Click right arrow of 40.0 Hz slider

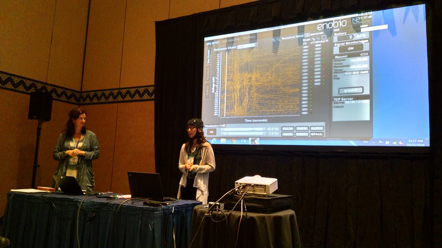coord(264,129)
